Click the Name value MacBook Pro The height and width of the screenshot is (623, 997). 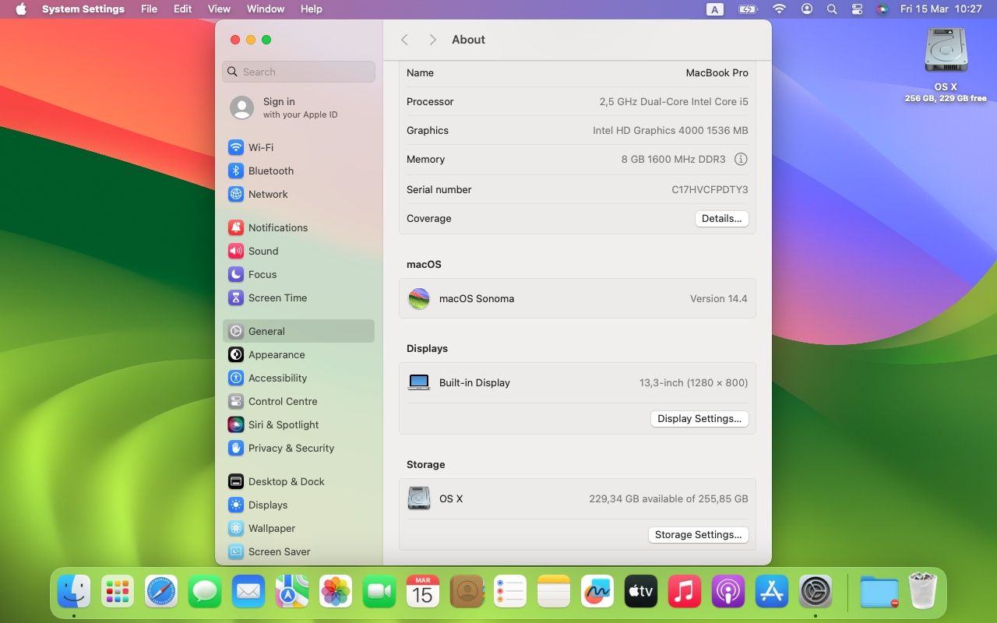[717, 72]
